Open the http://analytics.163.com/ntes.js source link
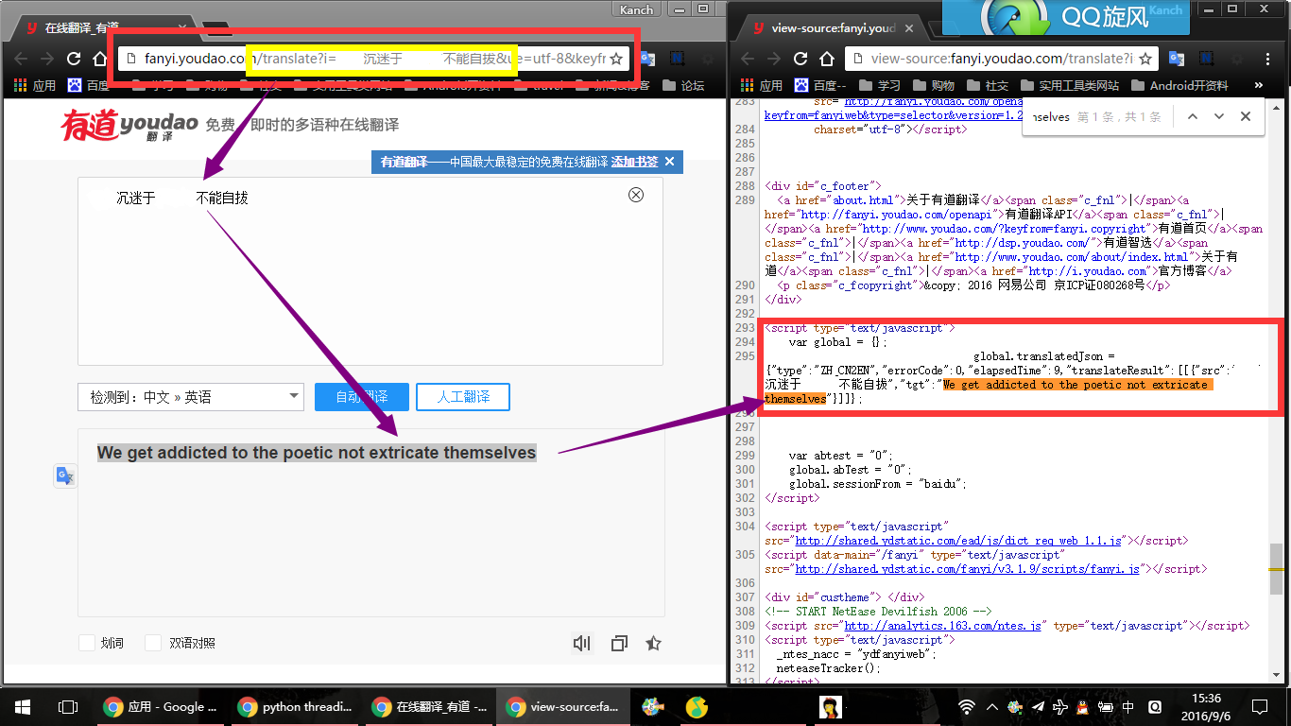The image size is (1291, 726). [942, 626]
